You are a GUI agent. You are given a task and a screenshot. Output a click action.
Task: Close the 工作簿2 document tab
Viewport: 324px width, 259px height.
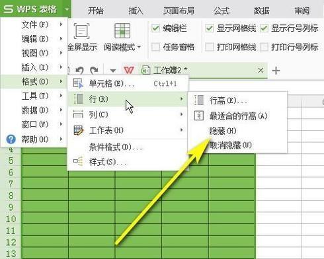[x=261, y=71]
